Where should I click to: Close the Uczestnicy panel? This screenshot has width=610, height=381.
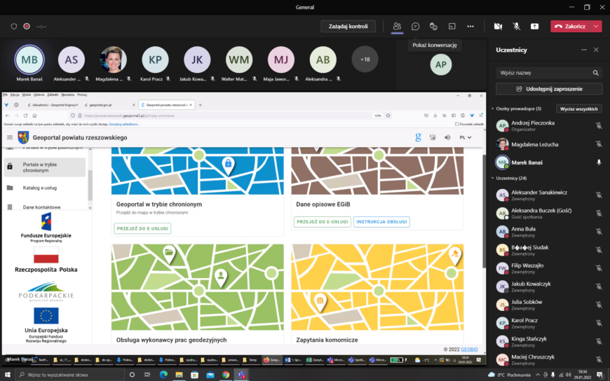click(x=596, y=50)
